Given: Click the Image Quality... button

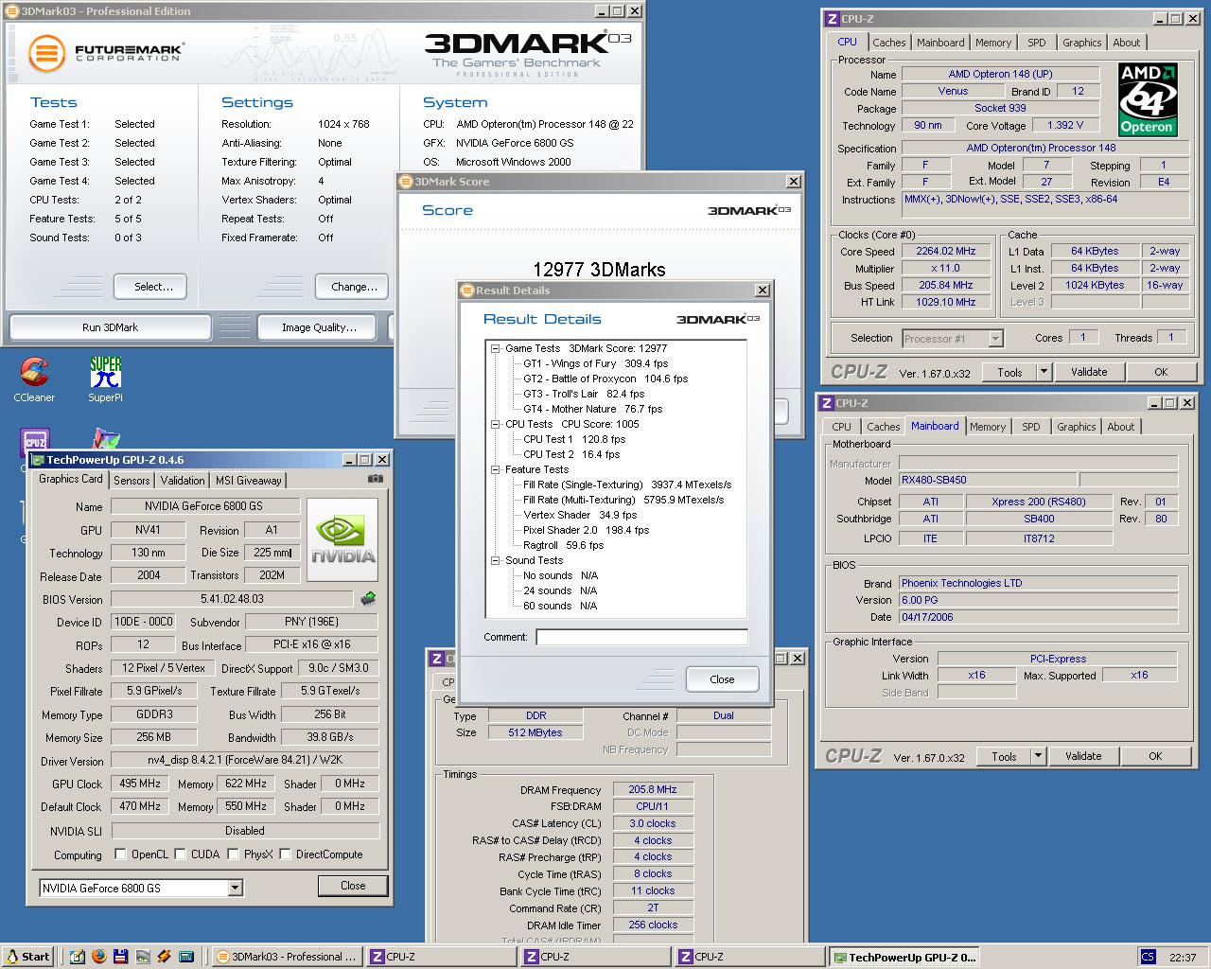Looking at the screenshot, I should click(319, 327).
